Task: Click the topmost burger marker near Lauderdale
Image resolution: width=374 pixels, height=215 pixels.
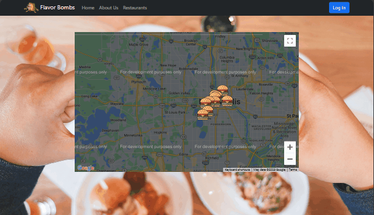Action: click(222, 90)
